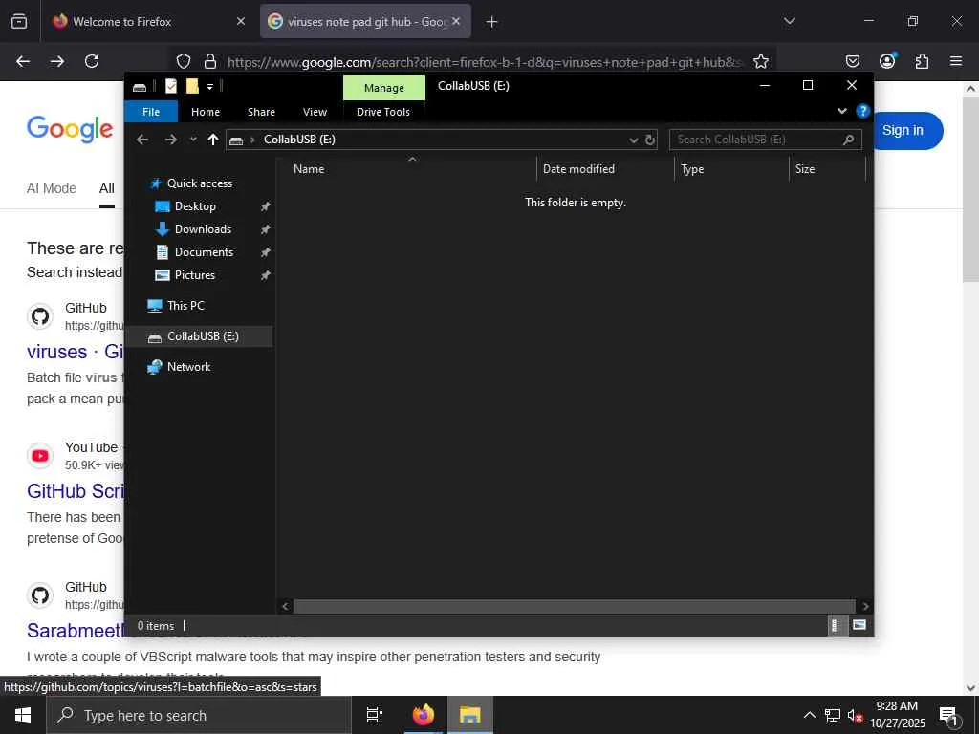Refresh the CollabUSB (E:) folder

point(650,140)
